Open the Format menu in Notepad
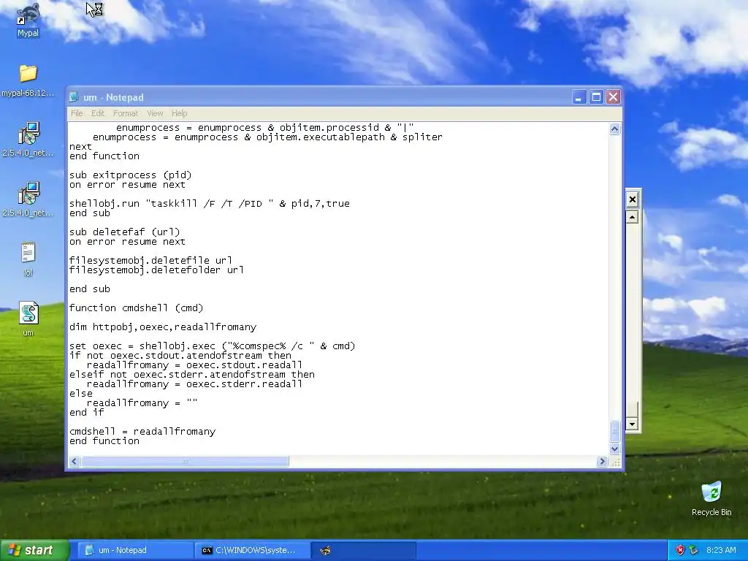This screenshot has height=561, width=748. 126,113
